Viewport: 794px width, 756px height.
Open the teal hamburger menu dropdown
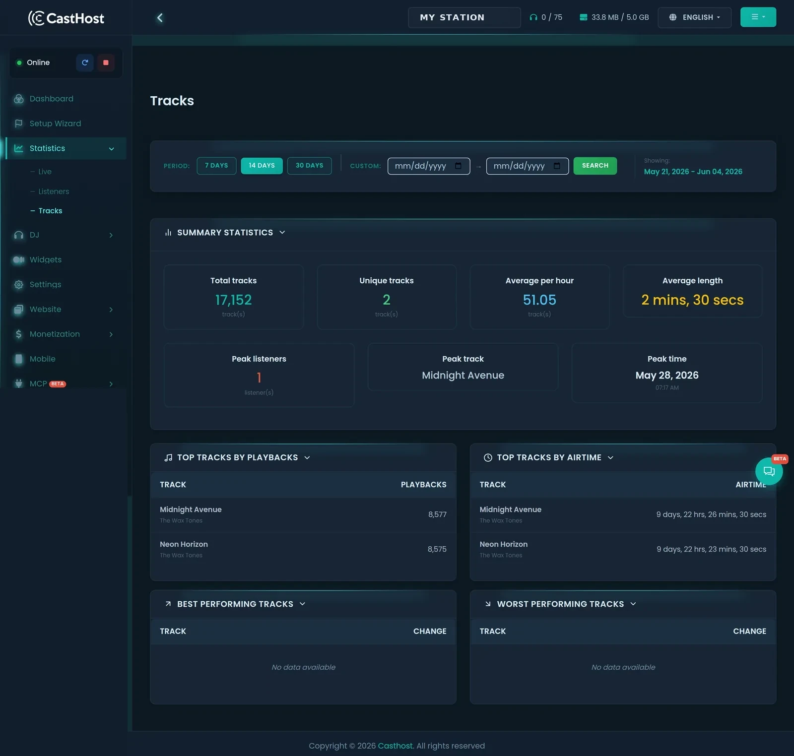pyautogui.click(x=758, y=17)
